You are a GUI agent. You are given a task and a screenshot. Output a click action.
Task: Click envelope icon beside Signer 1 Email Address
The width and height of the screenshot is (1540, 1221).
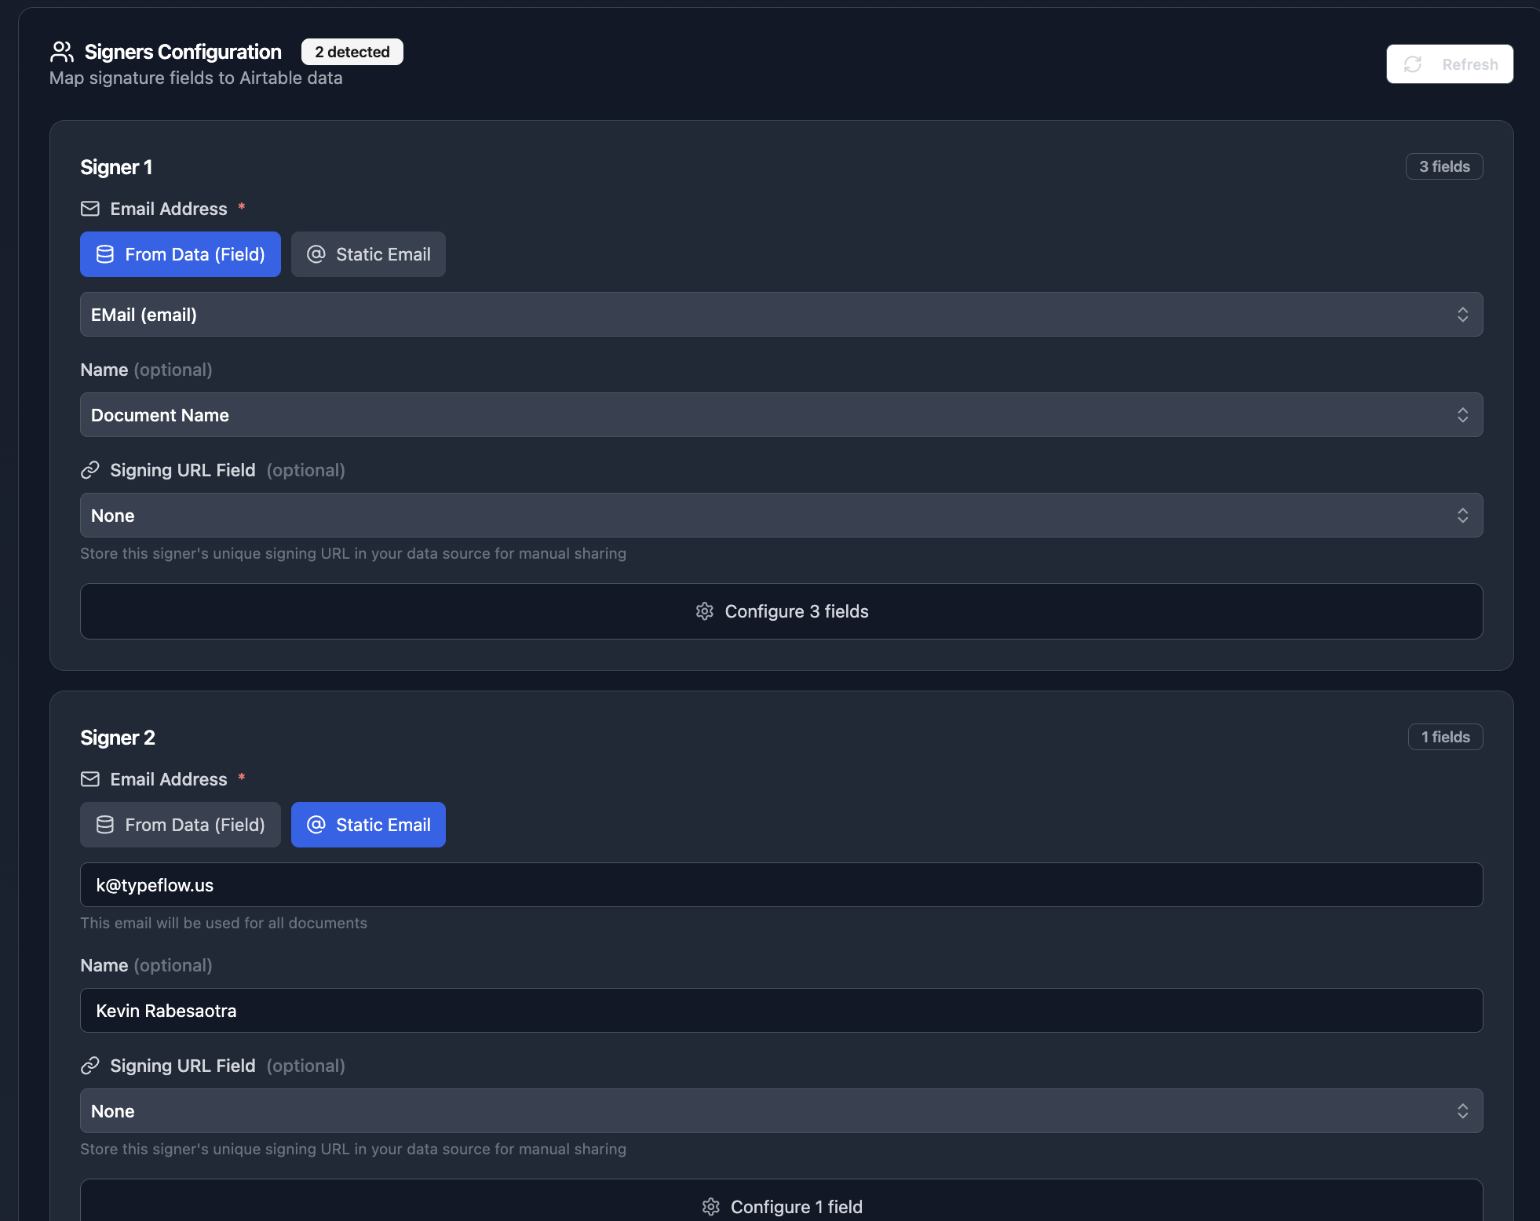[x=90, y=209]
